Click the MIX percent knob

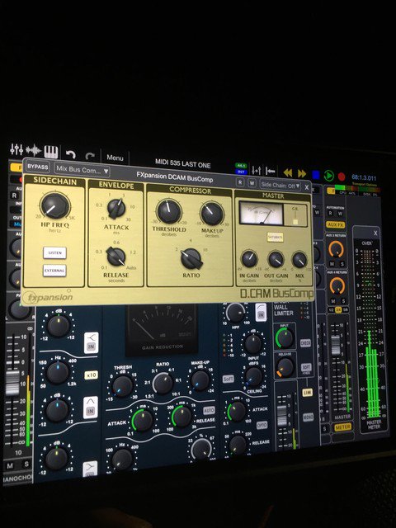point(299,260)
